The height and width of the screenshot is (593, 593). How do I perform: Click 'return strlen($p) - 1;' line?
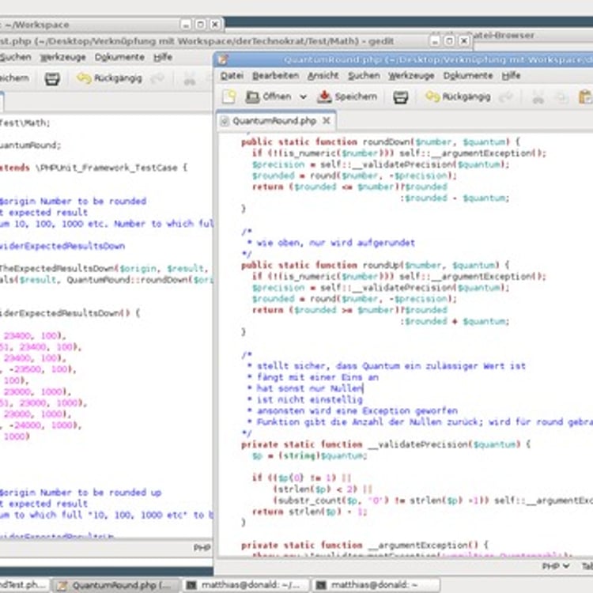[x=309, y=512]
